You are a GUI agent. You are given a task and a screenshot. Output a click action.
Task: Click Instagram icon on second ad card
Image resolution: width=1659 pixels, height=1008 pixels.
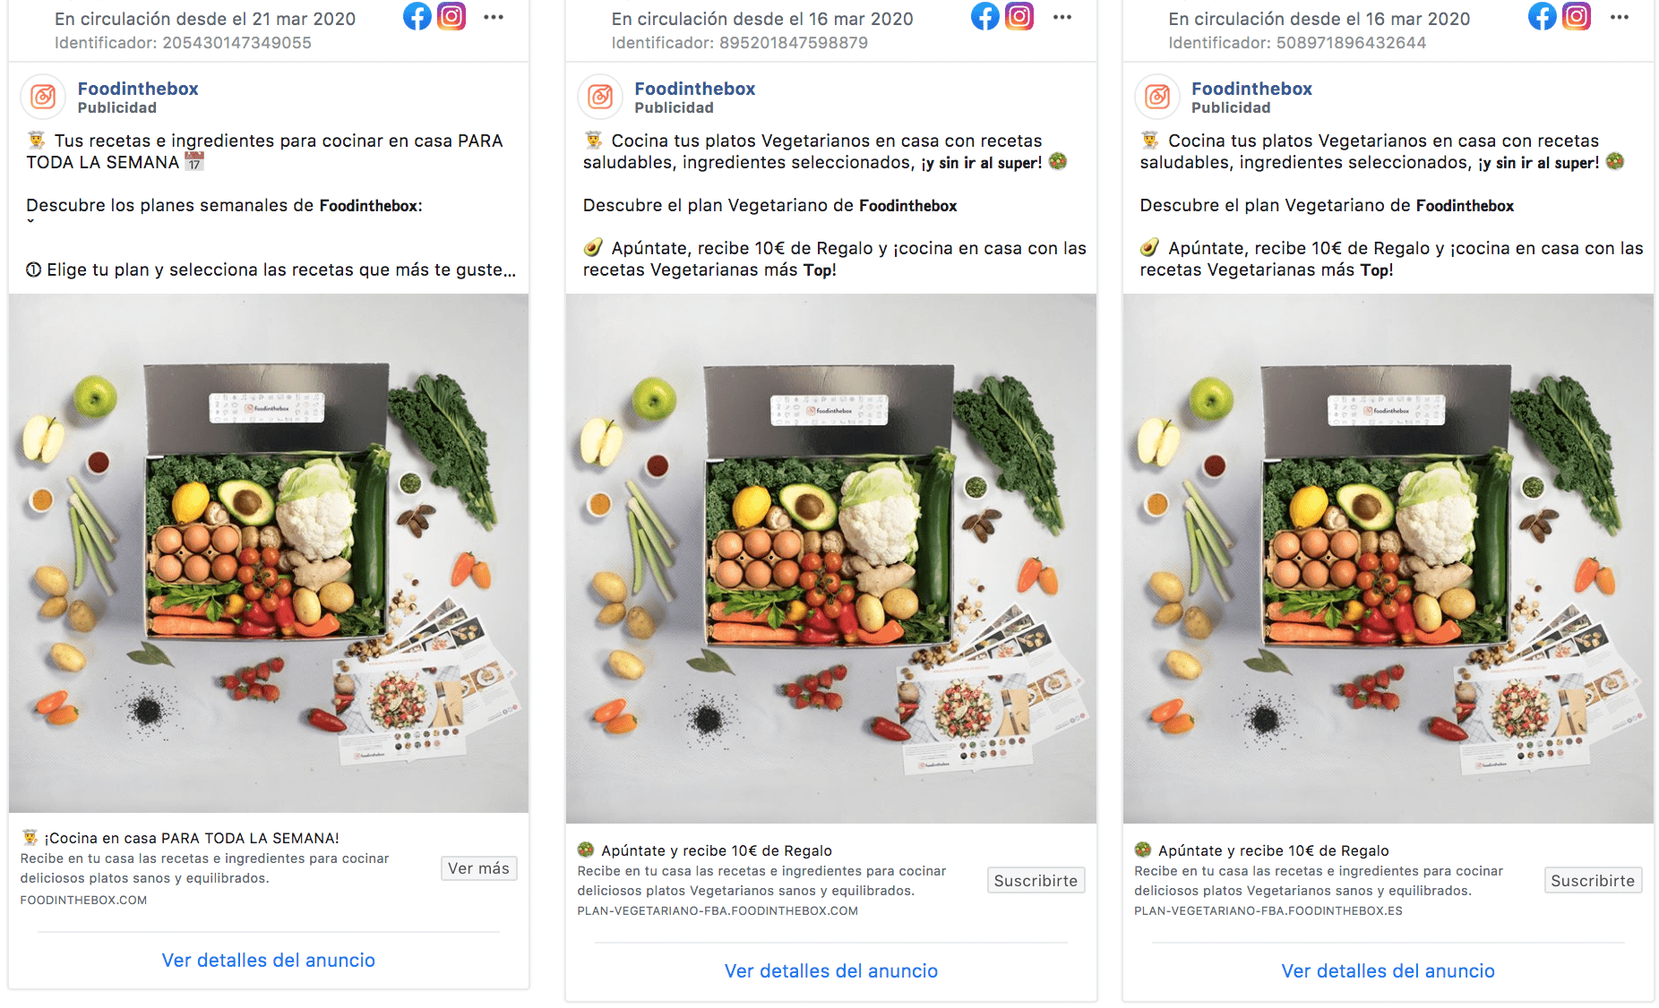click(x=1019, y=16)
